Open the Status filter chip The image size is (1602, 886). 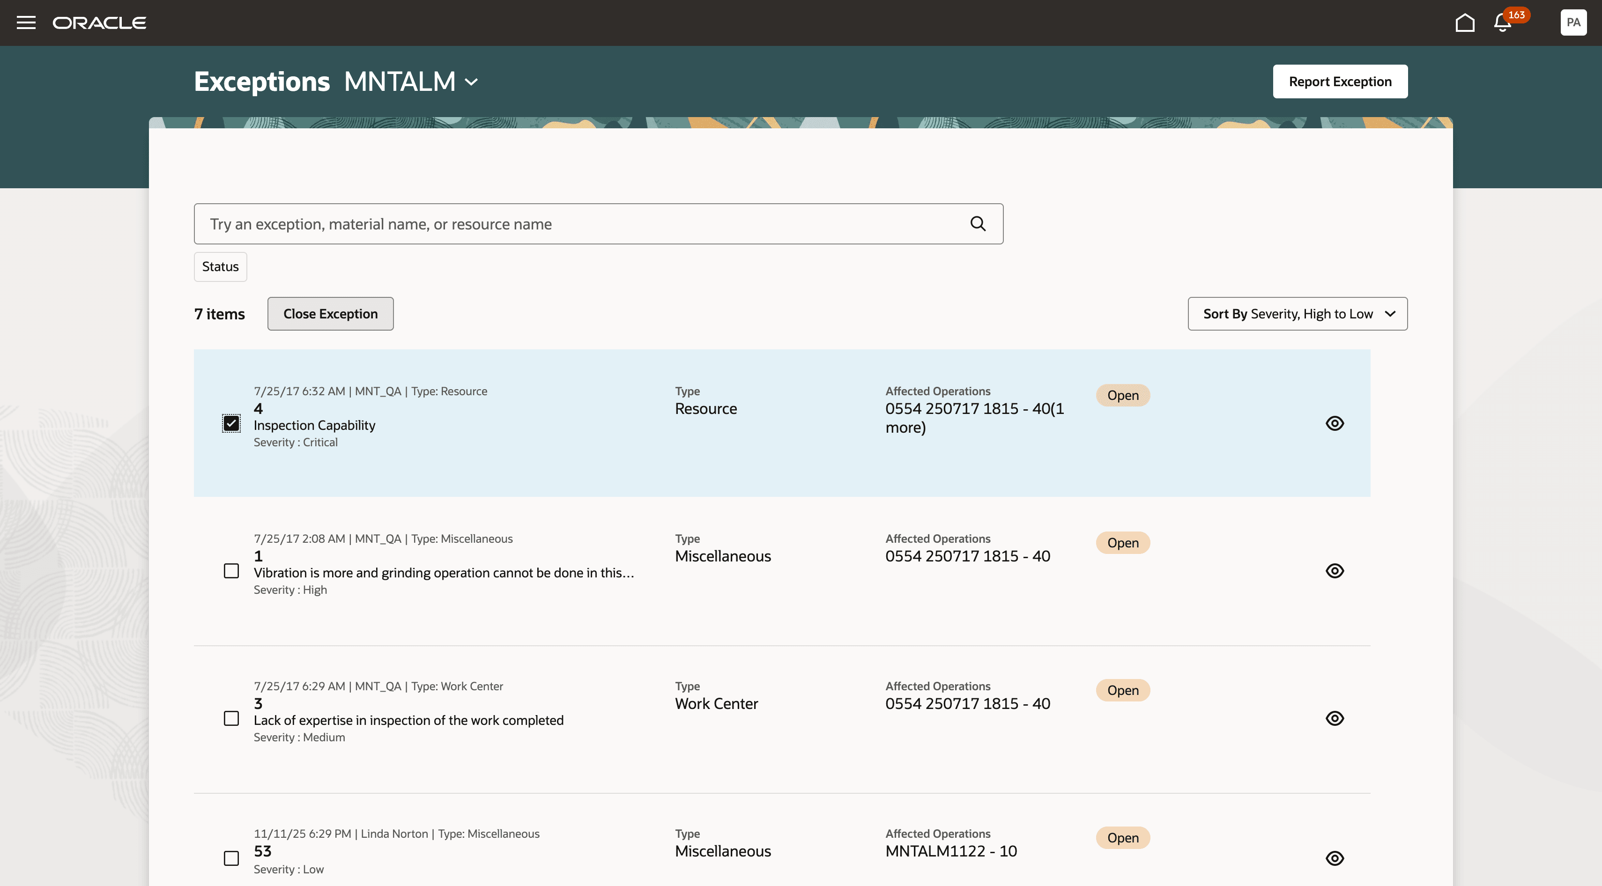[220, 267]
